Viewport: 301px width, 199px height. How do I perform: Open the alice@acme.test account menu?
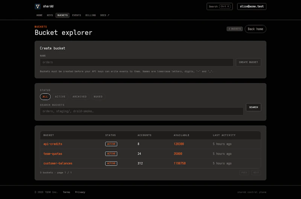251,6
